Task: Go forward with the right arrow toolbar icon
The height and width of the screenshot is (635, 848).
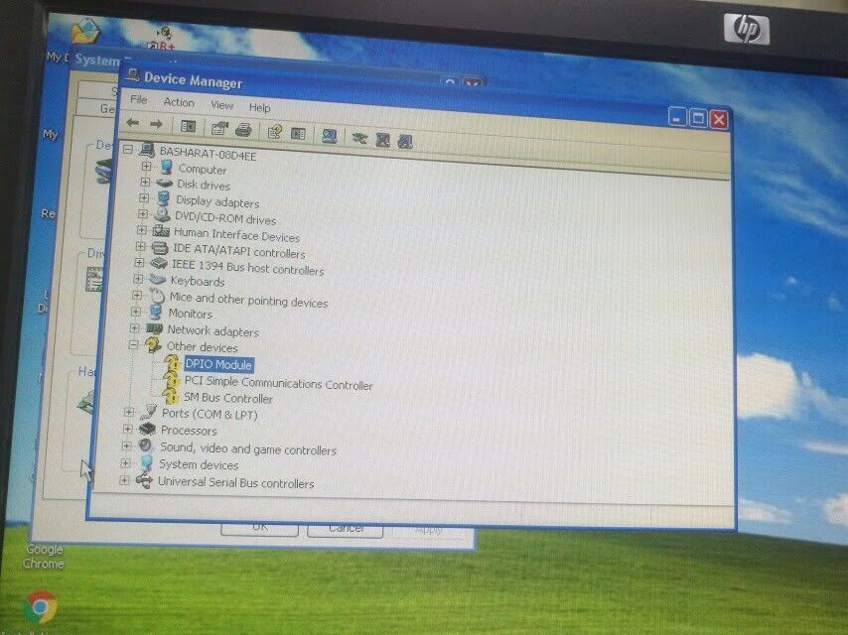Action: [x=156, y=124]
